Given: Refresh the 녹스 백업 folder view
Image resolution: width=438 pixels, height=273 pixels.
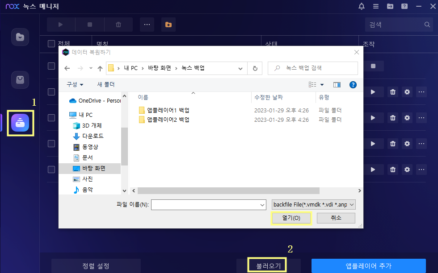Looking at the screenshot, I should point(255,68).
